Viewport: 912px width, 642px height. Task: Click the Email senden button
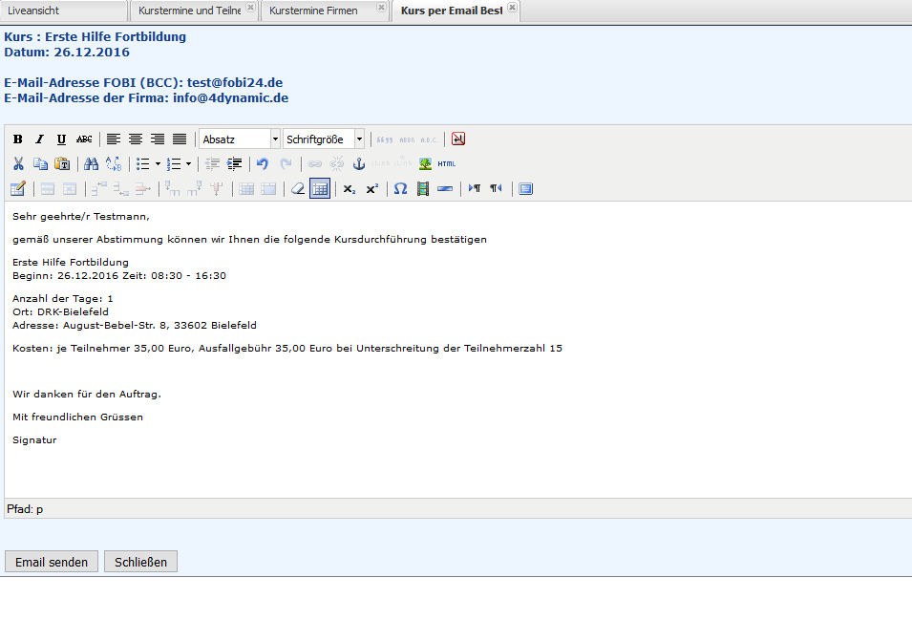[52, 562]
